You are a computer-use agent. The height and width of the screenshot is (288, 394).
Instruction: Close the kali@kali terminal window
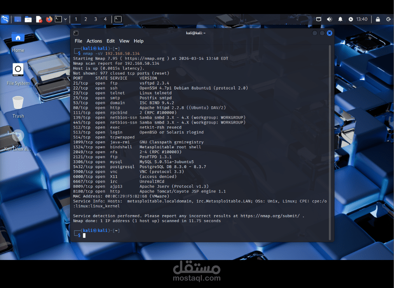pyautogui.click(x=329, y=33)
